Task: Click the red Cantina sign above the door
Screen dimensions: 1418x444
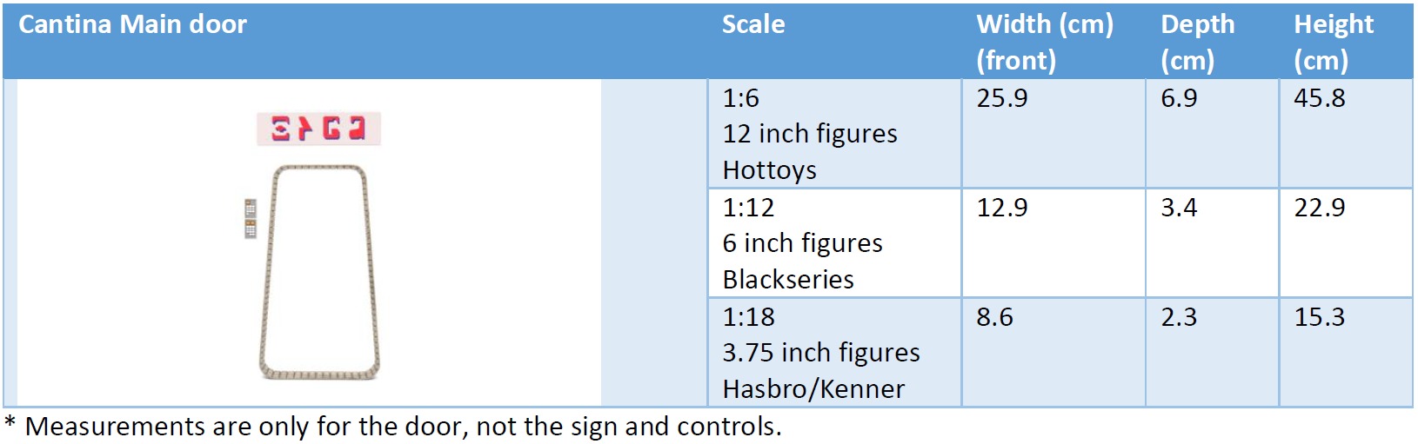Action: pyautogui.click(x=318, y=129)
